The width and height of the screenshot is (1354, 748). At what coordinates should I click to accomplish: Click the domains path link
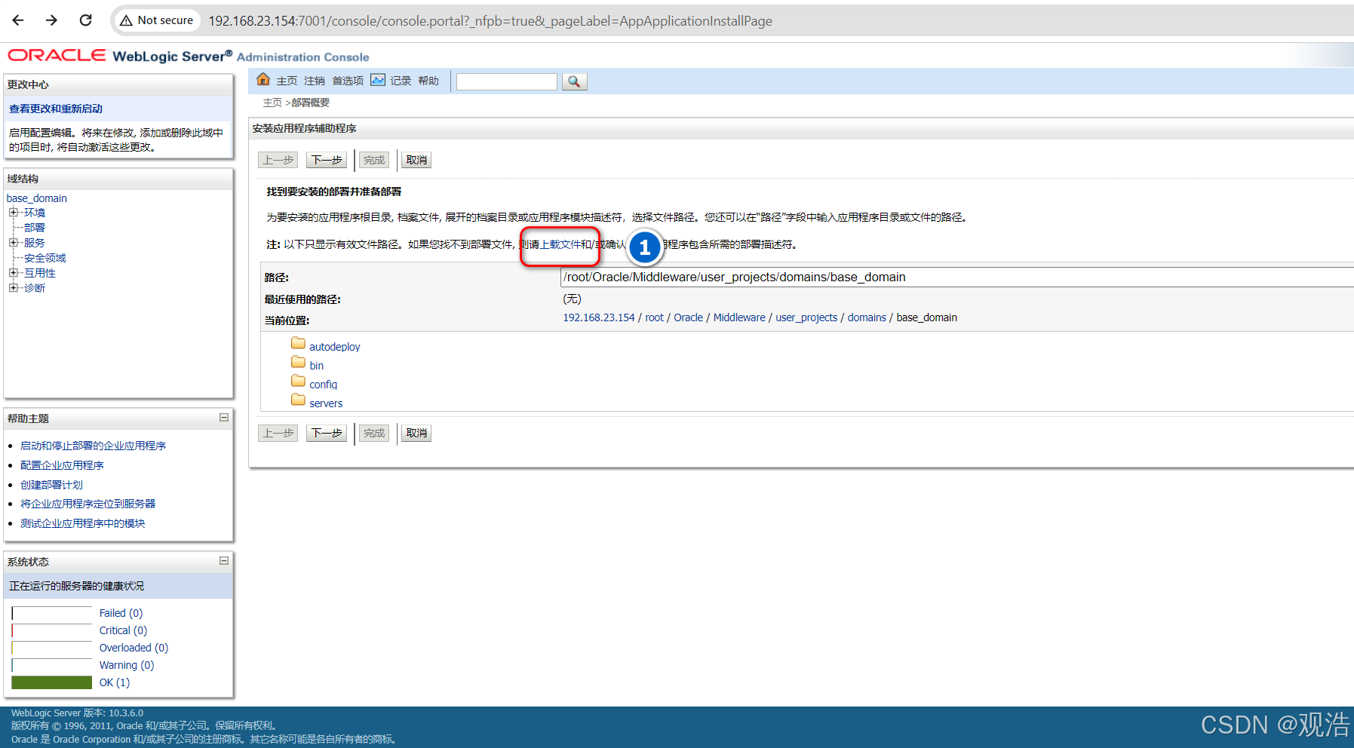pyautogui.click(x=867, y=317)
